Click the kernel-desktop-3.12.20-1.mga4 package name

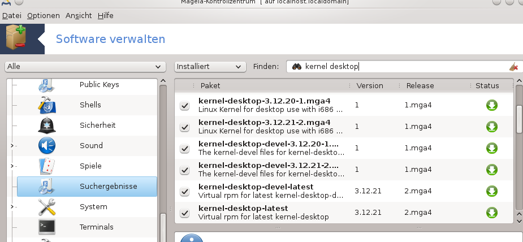pyautogui.click(x=265, y=101)
